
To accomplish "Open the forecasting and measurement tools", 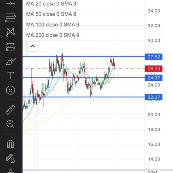I will coord(10,47).
